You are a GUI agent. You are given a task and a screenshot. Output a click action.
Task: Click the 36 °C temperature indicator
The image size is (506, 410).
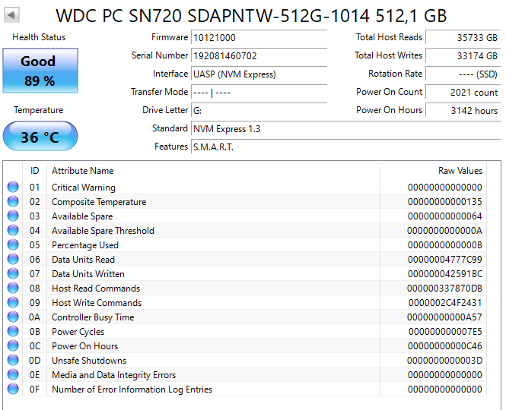pyautogui.click(x=40, y=137)
